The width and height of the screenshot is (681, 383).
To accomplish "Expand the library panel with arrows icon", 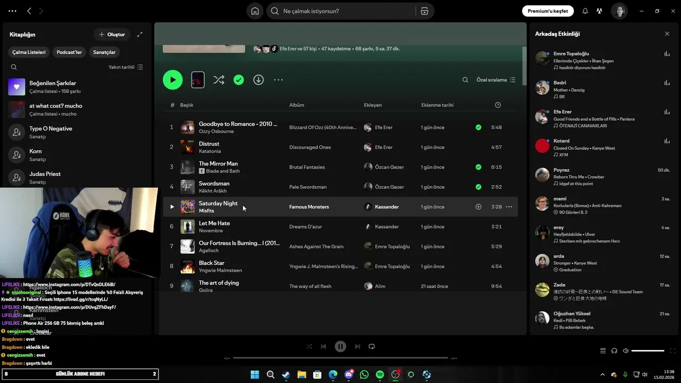I will tap(139, 35).
